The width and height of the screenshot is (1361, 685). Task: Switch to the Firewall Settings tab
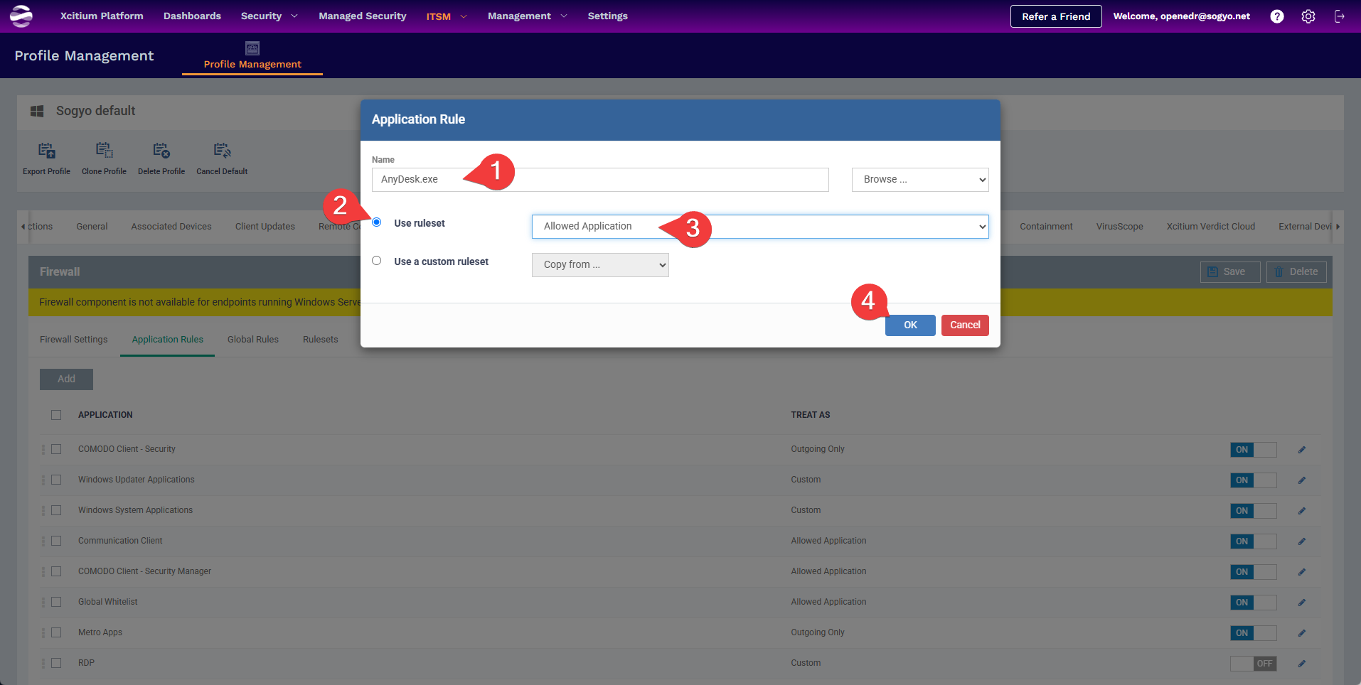[x=74, y=340]
